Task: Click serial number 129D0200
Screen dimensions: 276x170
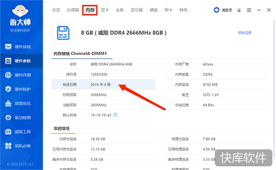Action: click(x=99, y=74)
